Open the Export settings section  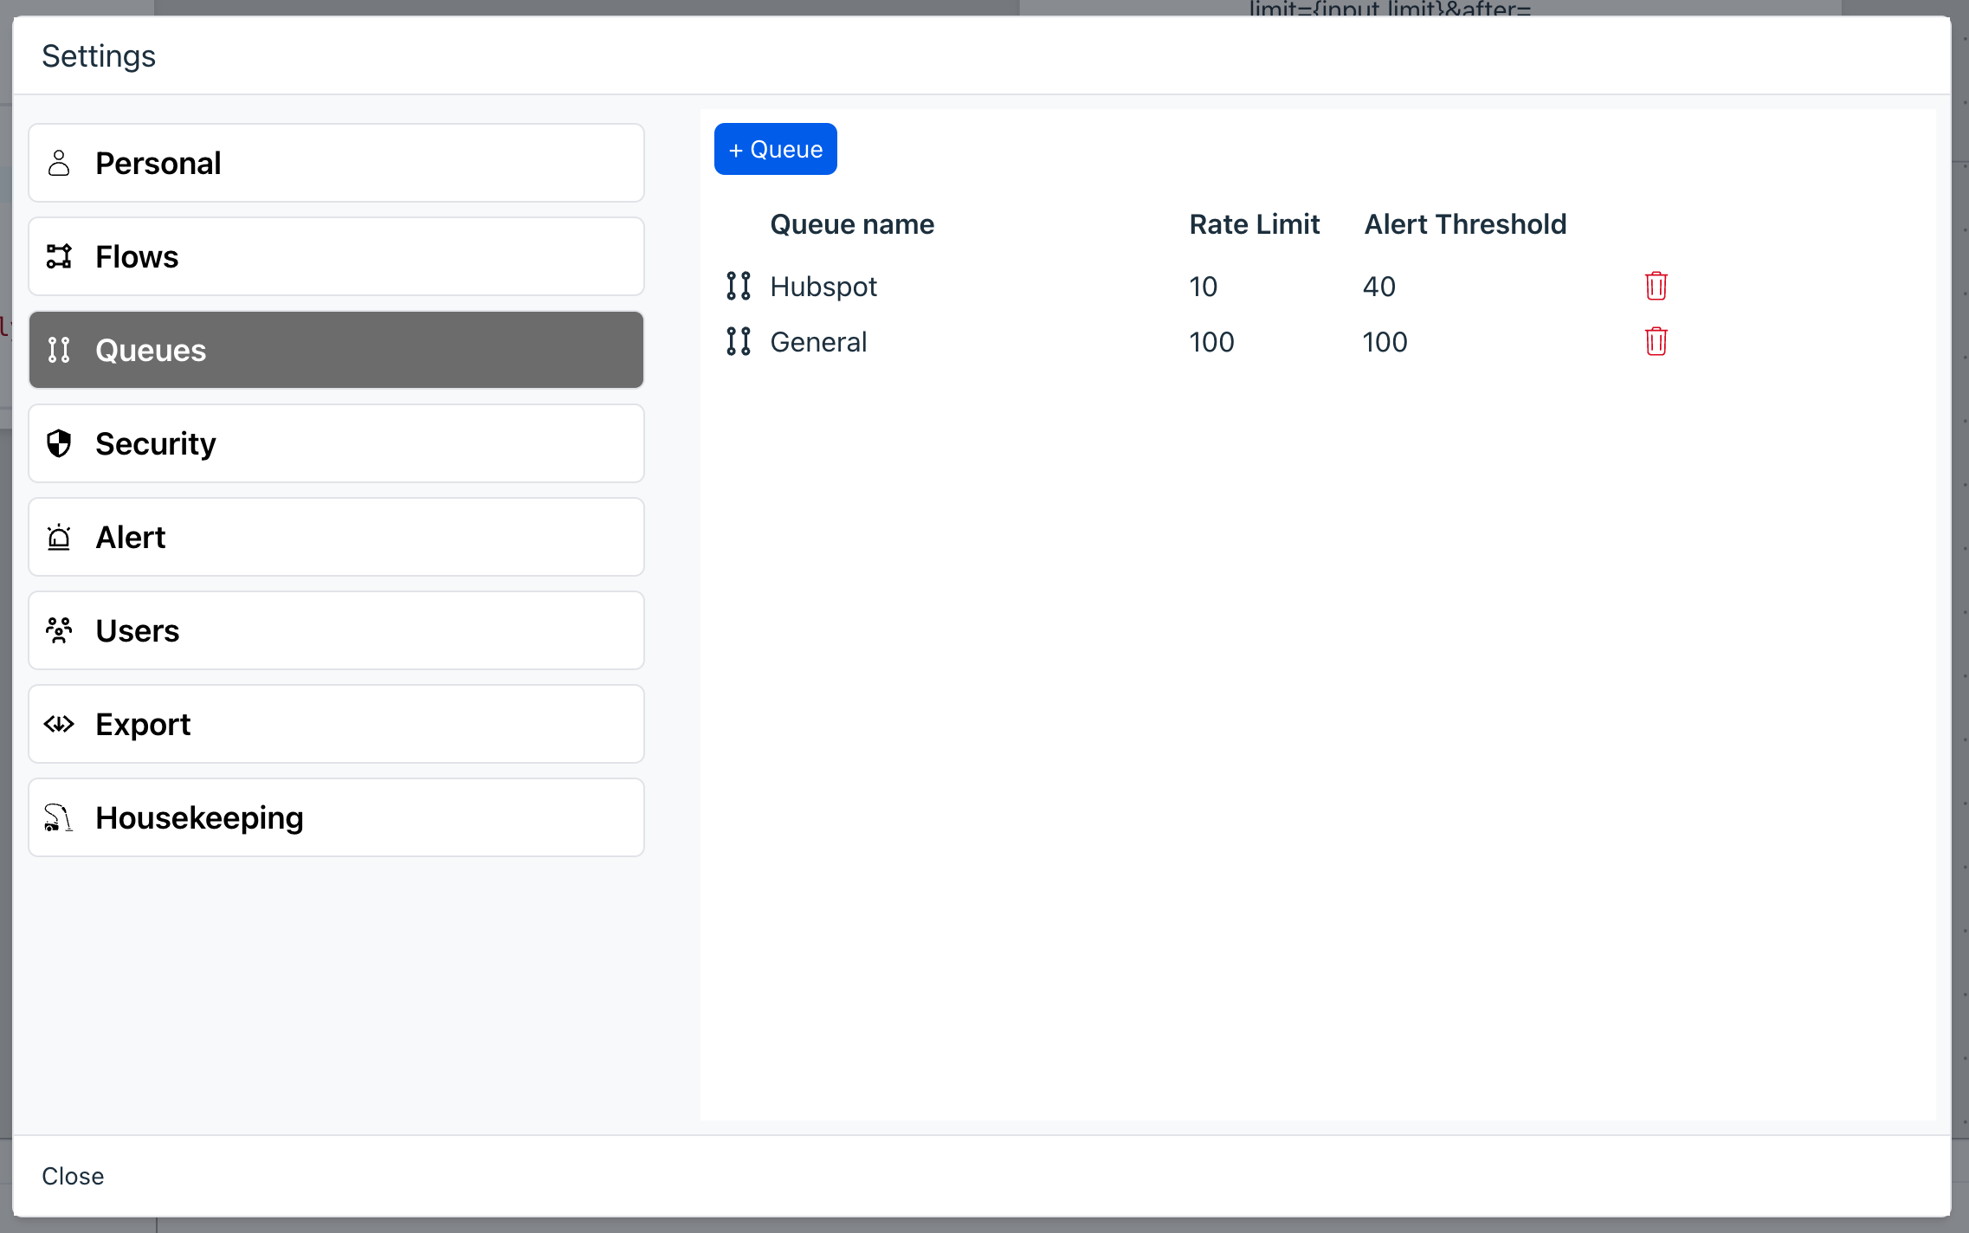338,725
